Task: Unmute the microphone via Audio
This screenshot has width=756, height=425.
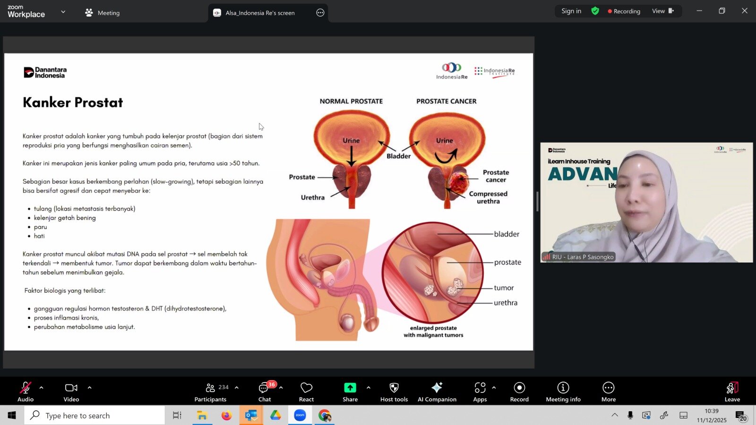Action: pos(26,392)
